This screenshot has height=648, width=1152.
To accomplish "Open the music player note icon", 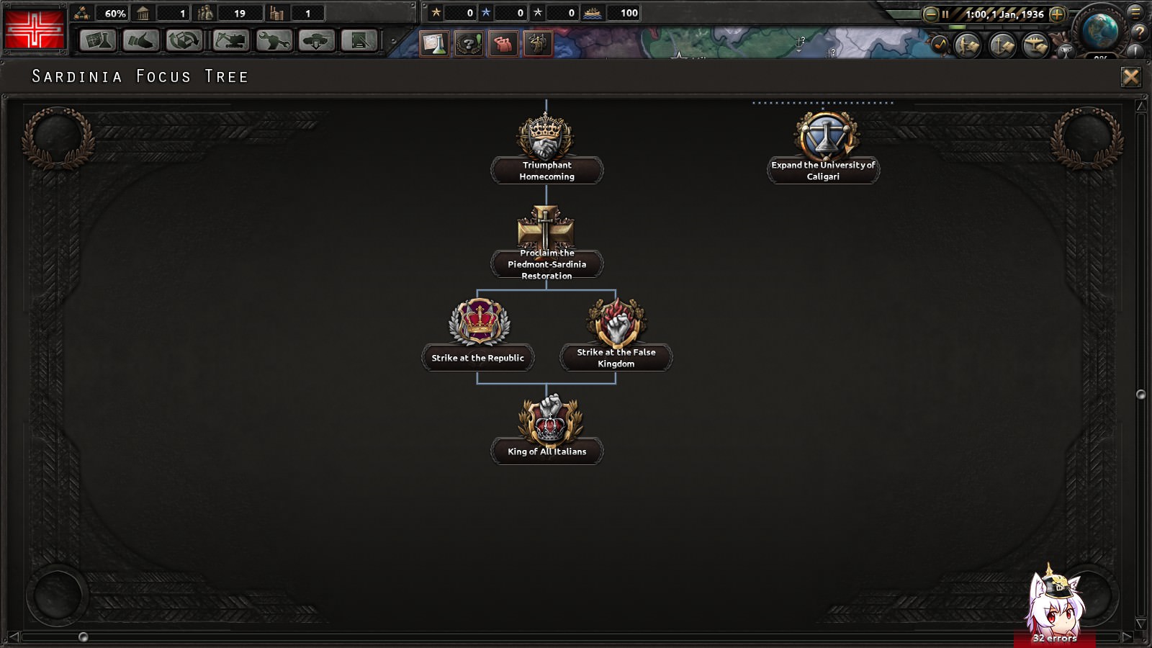I will coord(940,45).
